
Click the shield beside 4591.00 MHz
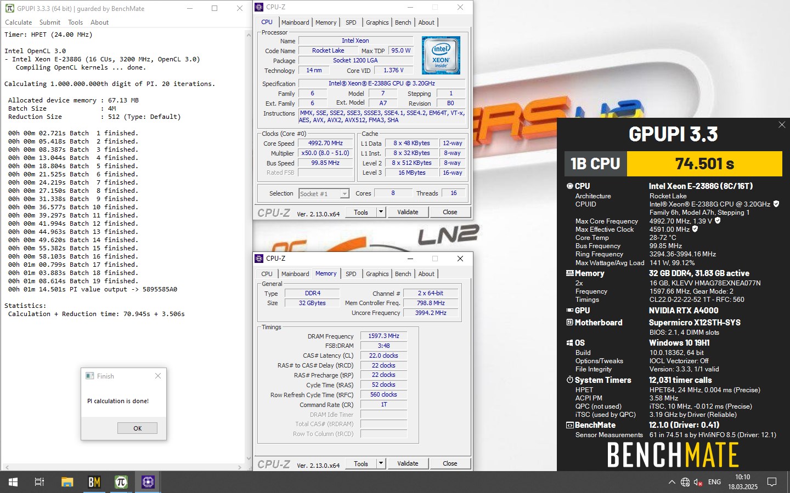click(x=695, y=229)
